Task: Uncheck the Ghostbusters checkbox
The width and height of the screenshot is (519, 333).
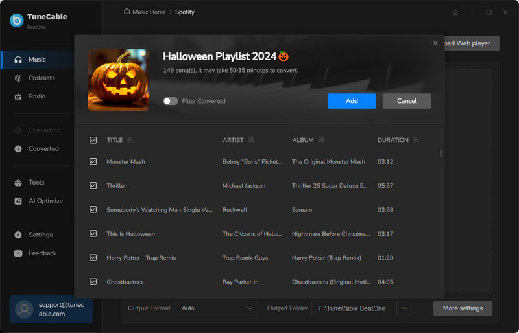Action: tap(93, 282)
